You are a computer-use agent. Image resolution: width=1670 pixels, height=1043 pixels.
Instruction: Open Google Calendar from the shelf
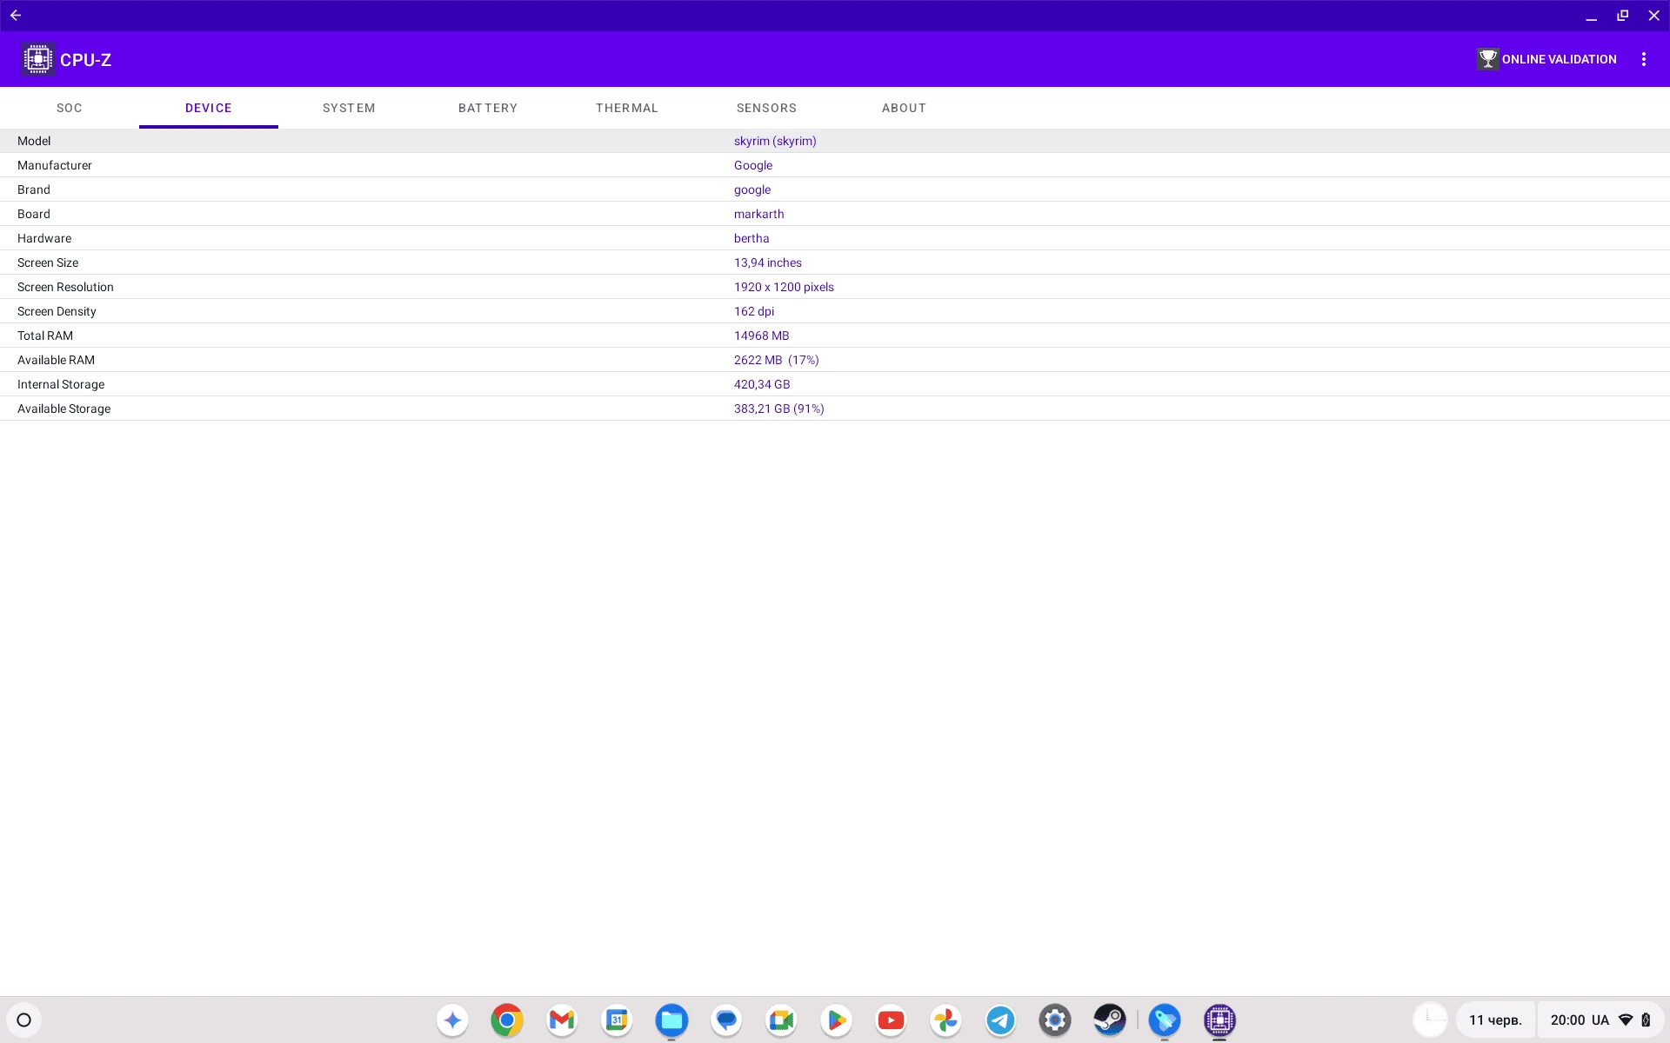point(617,1020)
